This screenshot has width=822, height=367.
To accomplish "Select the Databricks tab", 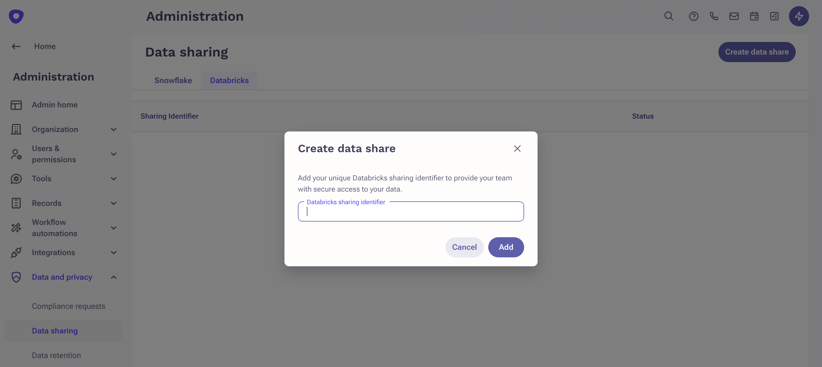I will (229, 80).
